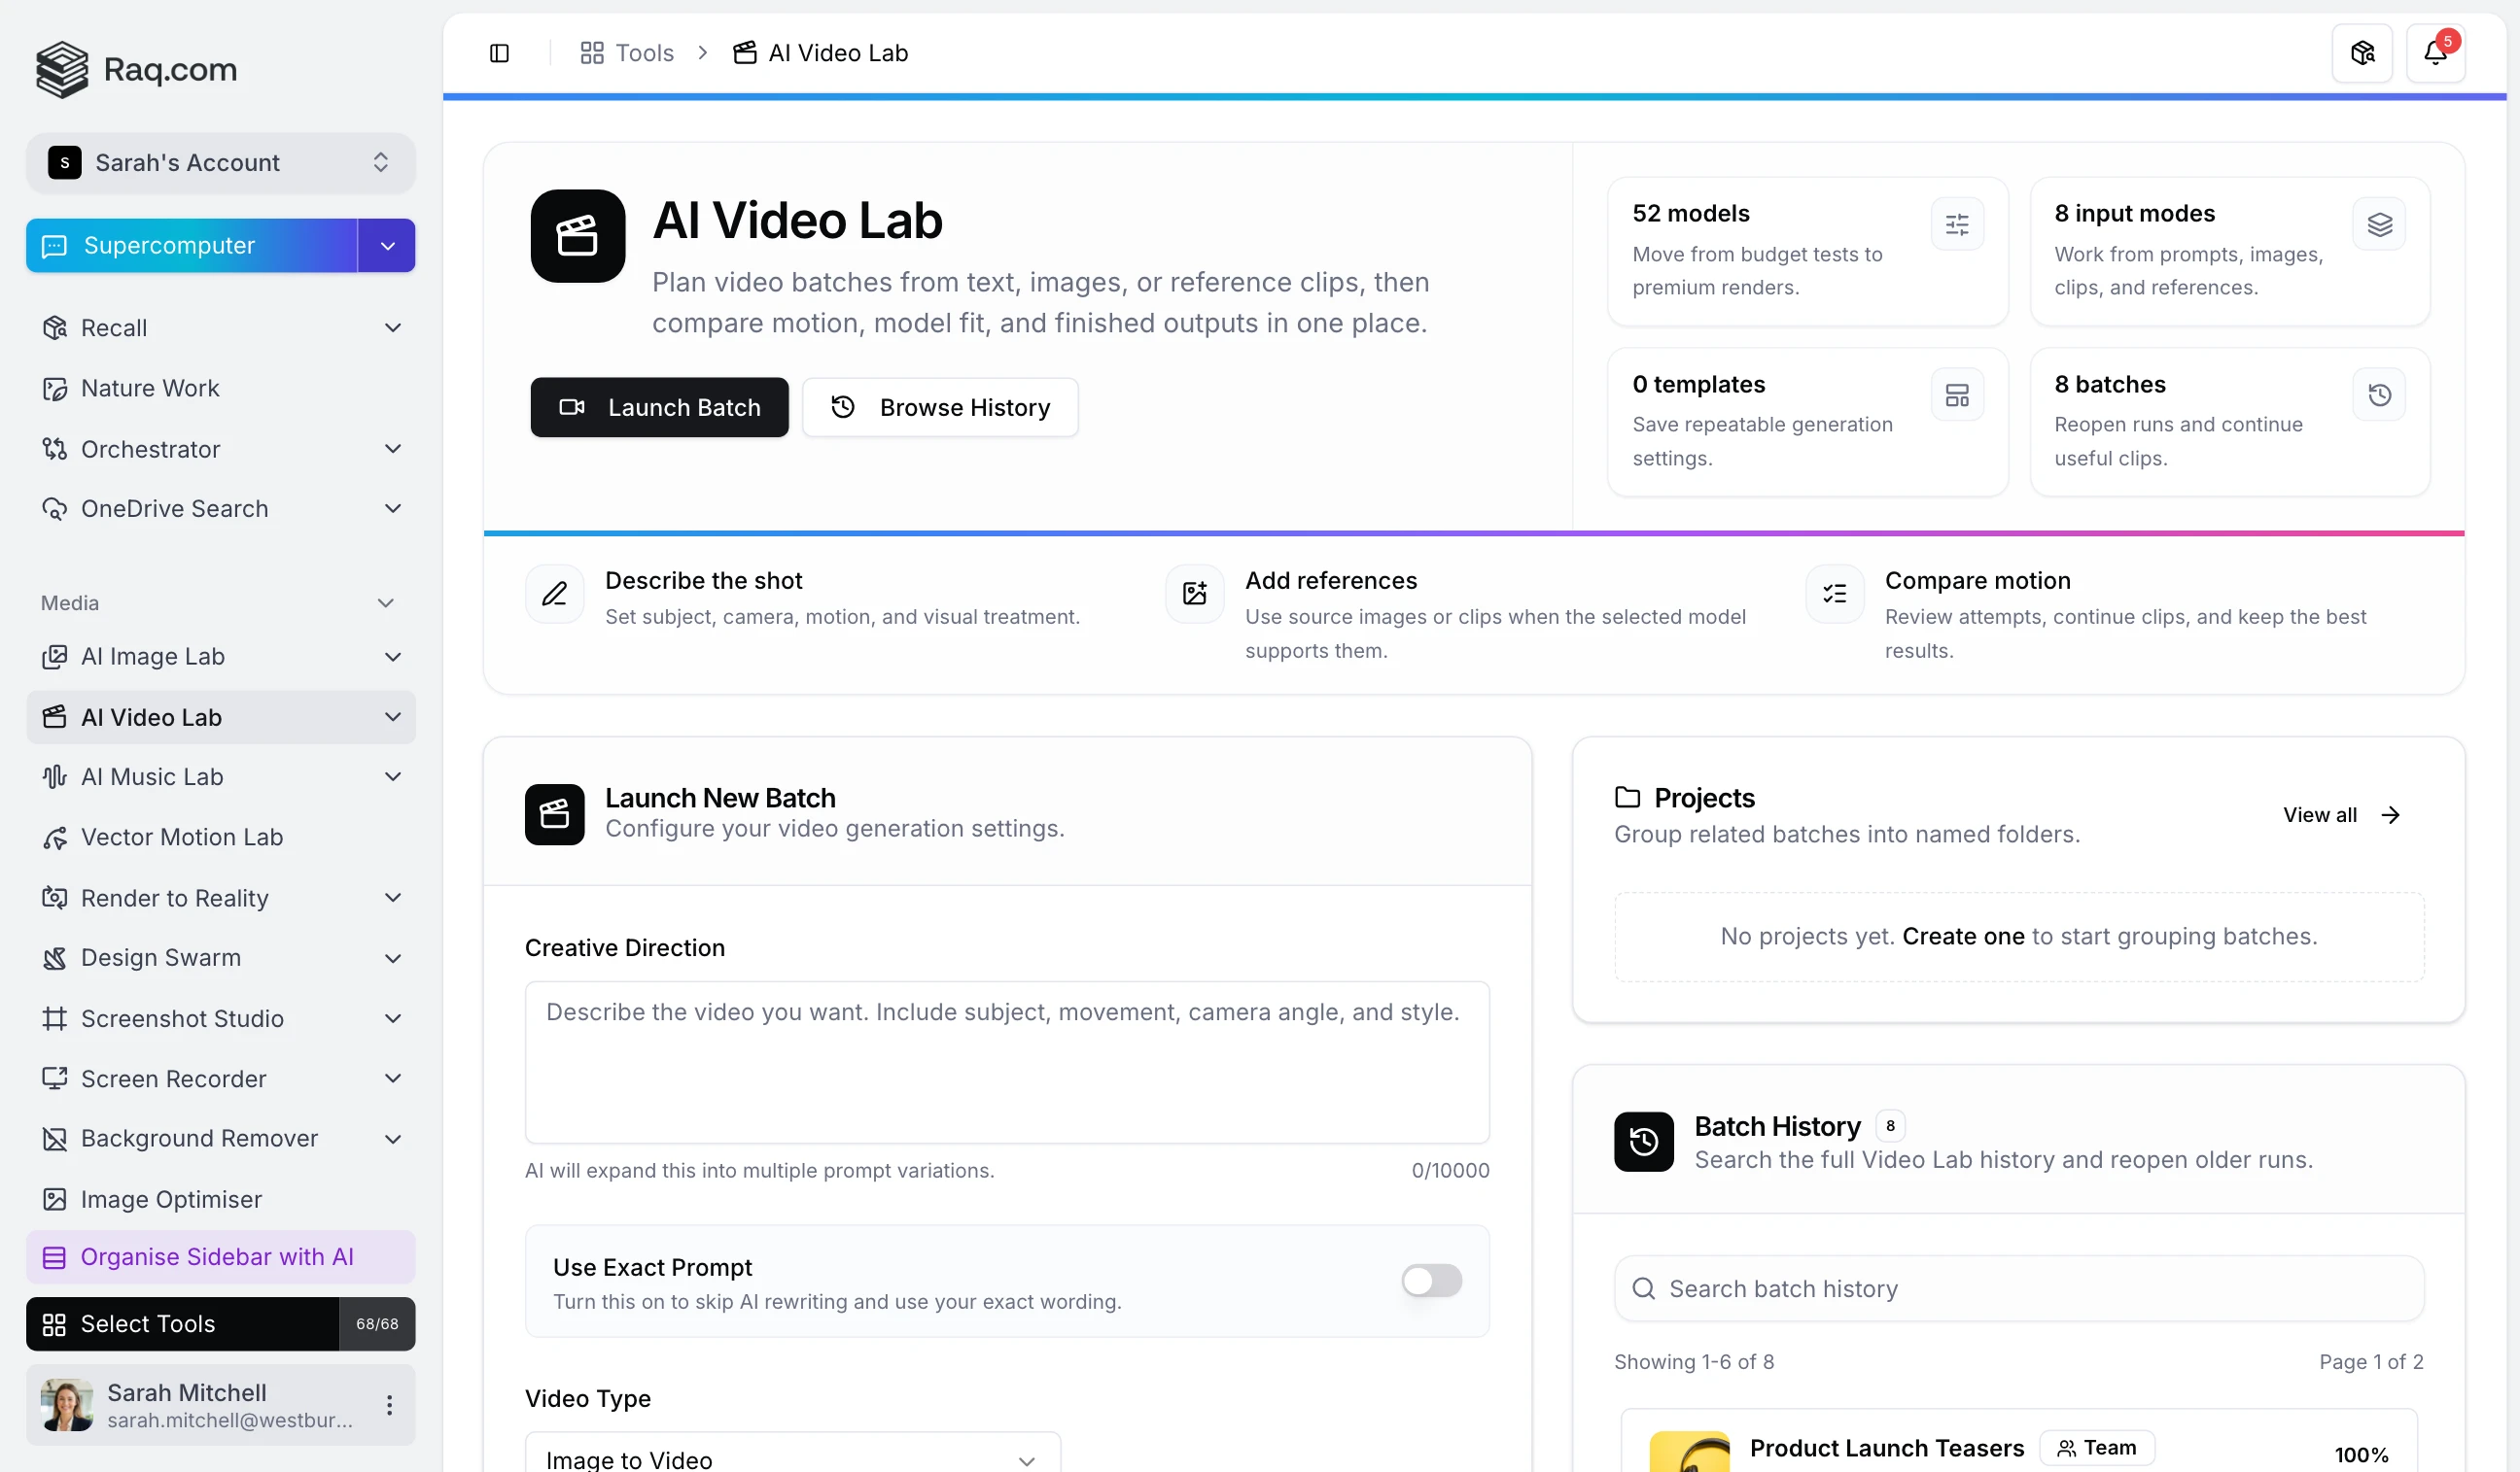The image size is (2520, 1472).
Task: Click the AI Video Lab clapperboard logo
Action: [578, 237]
